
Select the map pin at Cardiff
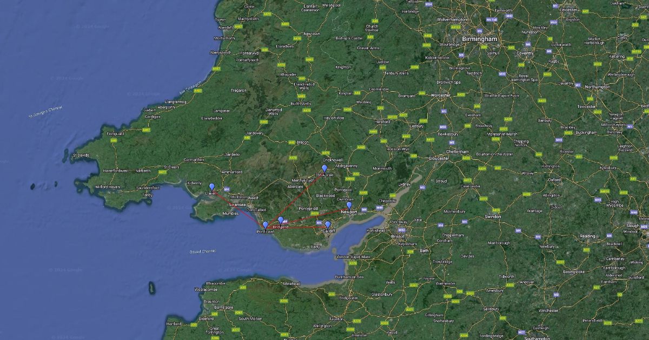click(327, 225)
